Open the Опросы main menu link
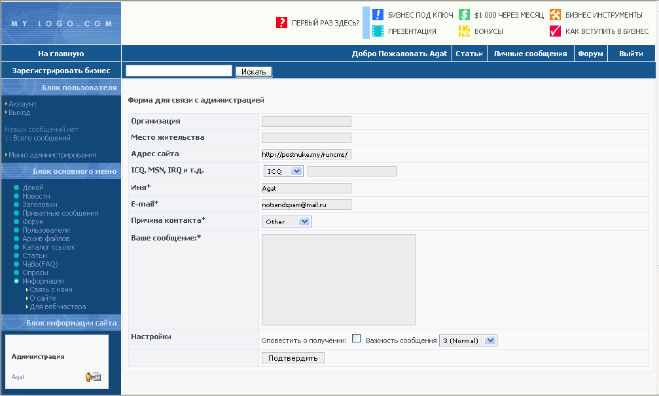The height and width of the screenshot is (396, 659). point(35,272)
